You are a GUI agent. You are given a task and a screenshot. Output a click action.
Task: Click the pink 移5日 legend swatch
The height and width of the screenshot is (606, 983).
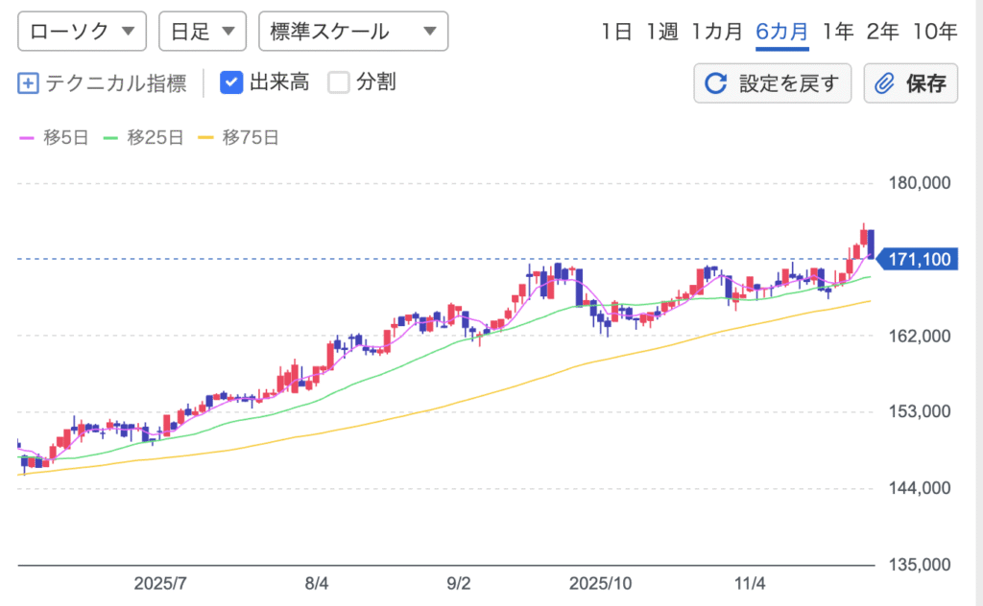[x=29, y=138]
